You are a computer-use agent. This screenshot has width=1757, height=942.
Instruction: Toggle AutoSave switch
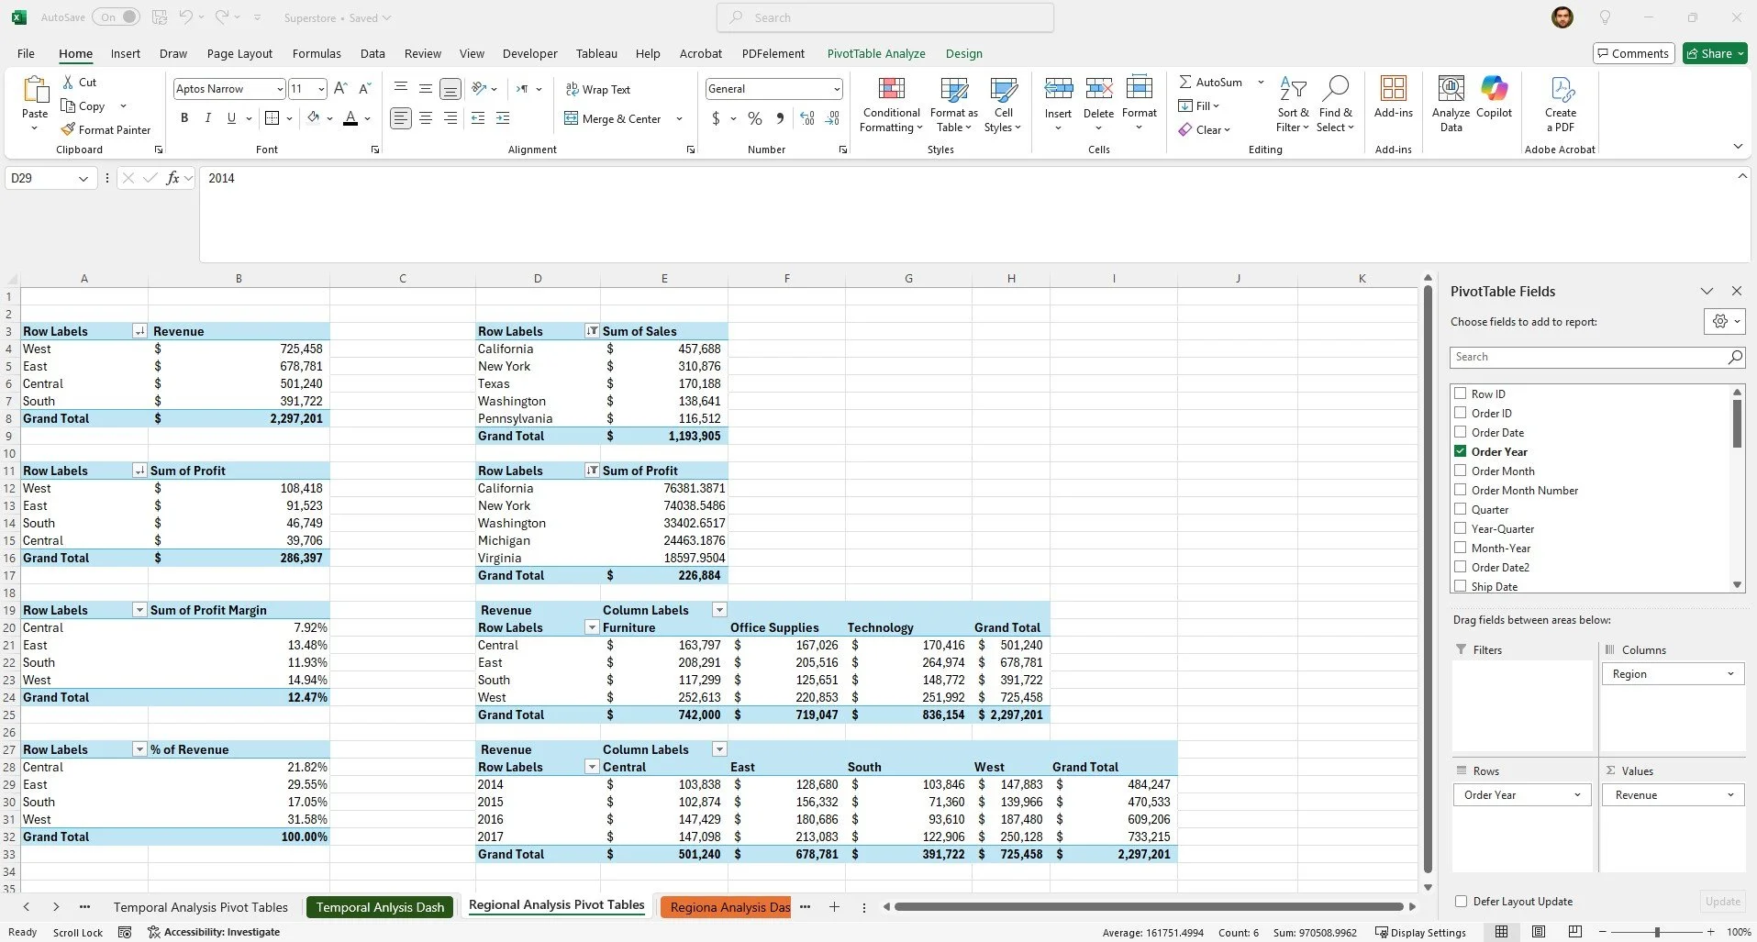(118, 17)
